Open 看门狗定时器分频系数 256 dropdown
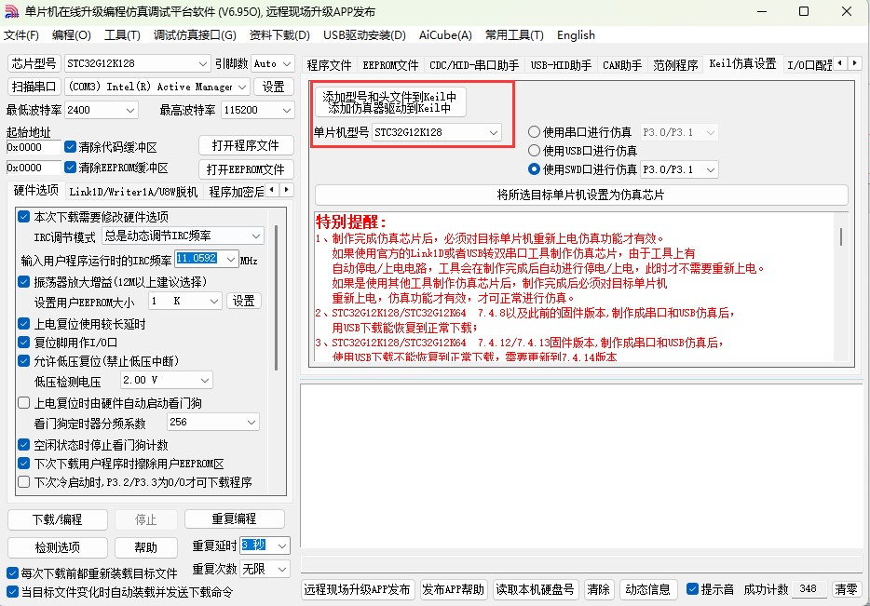The height and width of the screenshot is (606, 870). click(251, 423)
